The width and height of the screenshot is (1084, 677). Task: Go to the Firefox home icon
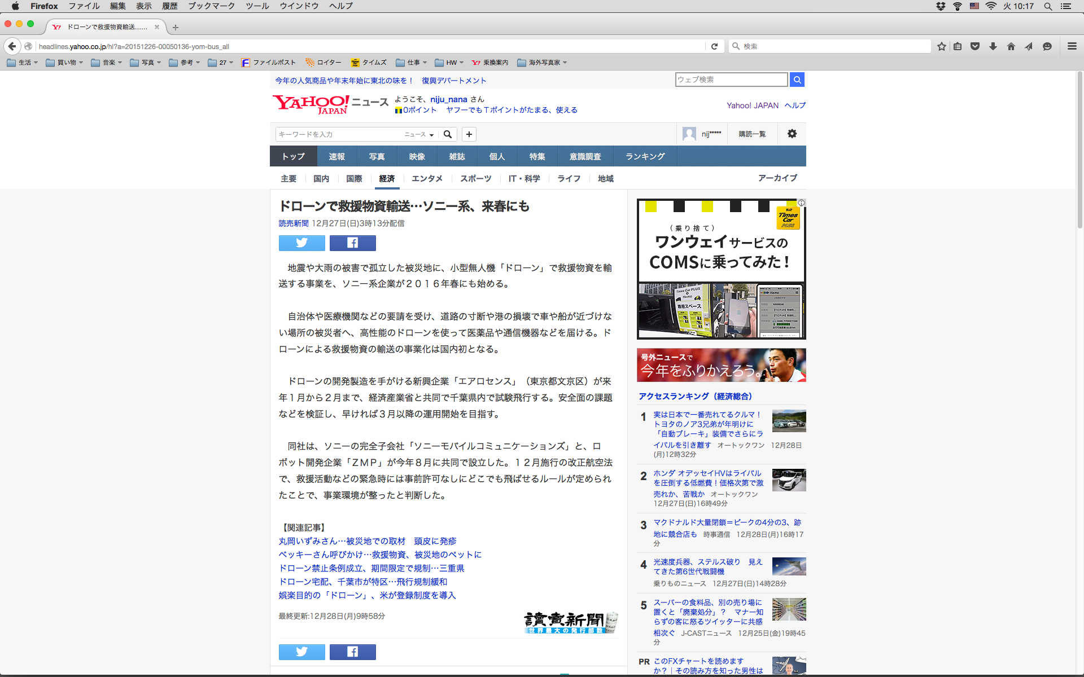(x=1011, y=46)
